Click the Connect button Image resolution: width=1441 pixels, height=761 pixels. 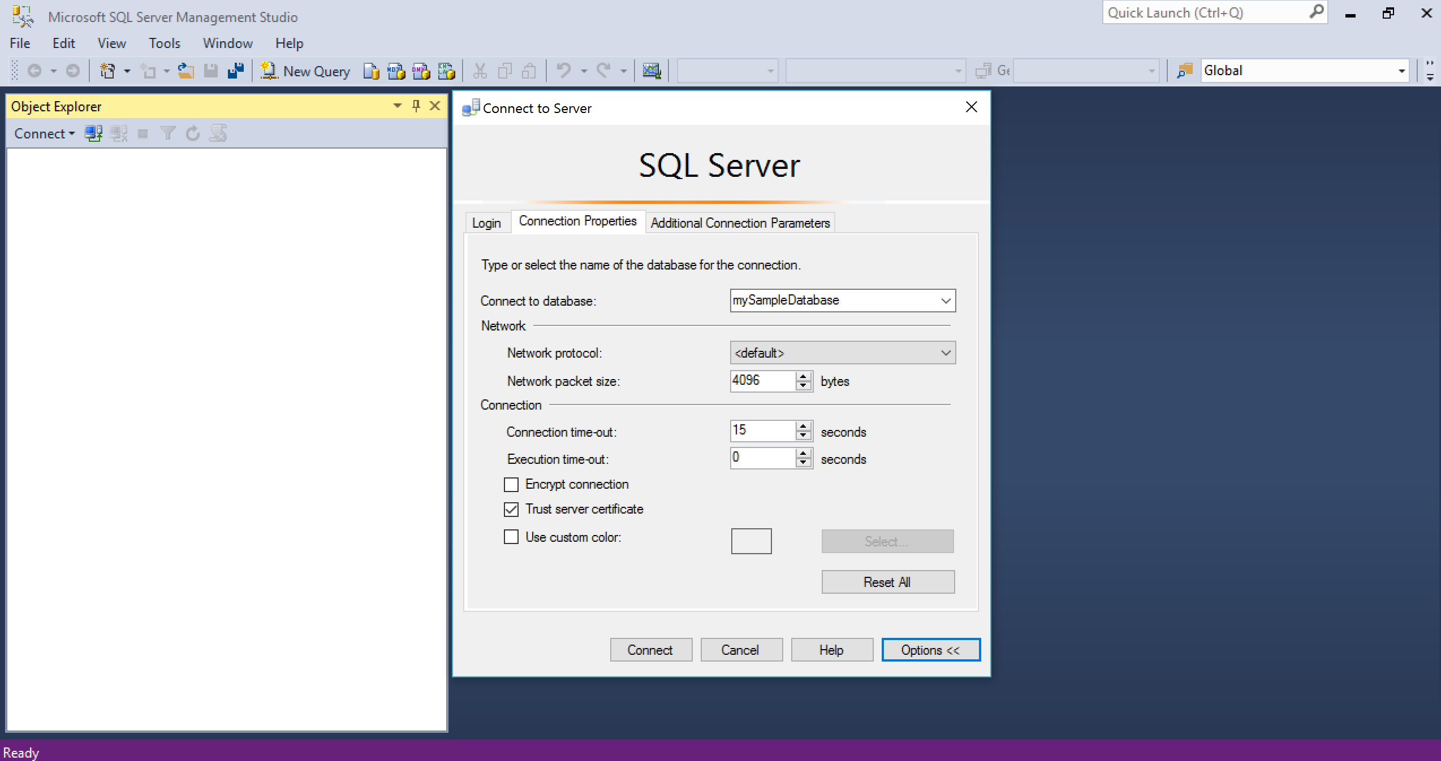649,650
